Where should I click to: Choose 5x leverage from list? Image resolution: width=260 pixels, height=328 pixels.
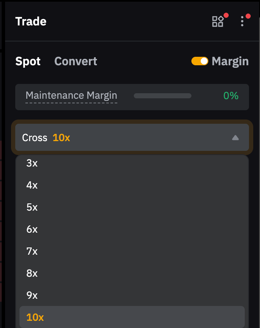tap(32, 207)
